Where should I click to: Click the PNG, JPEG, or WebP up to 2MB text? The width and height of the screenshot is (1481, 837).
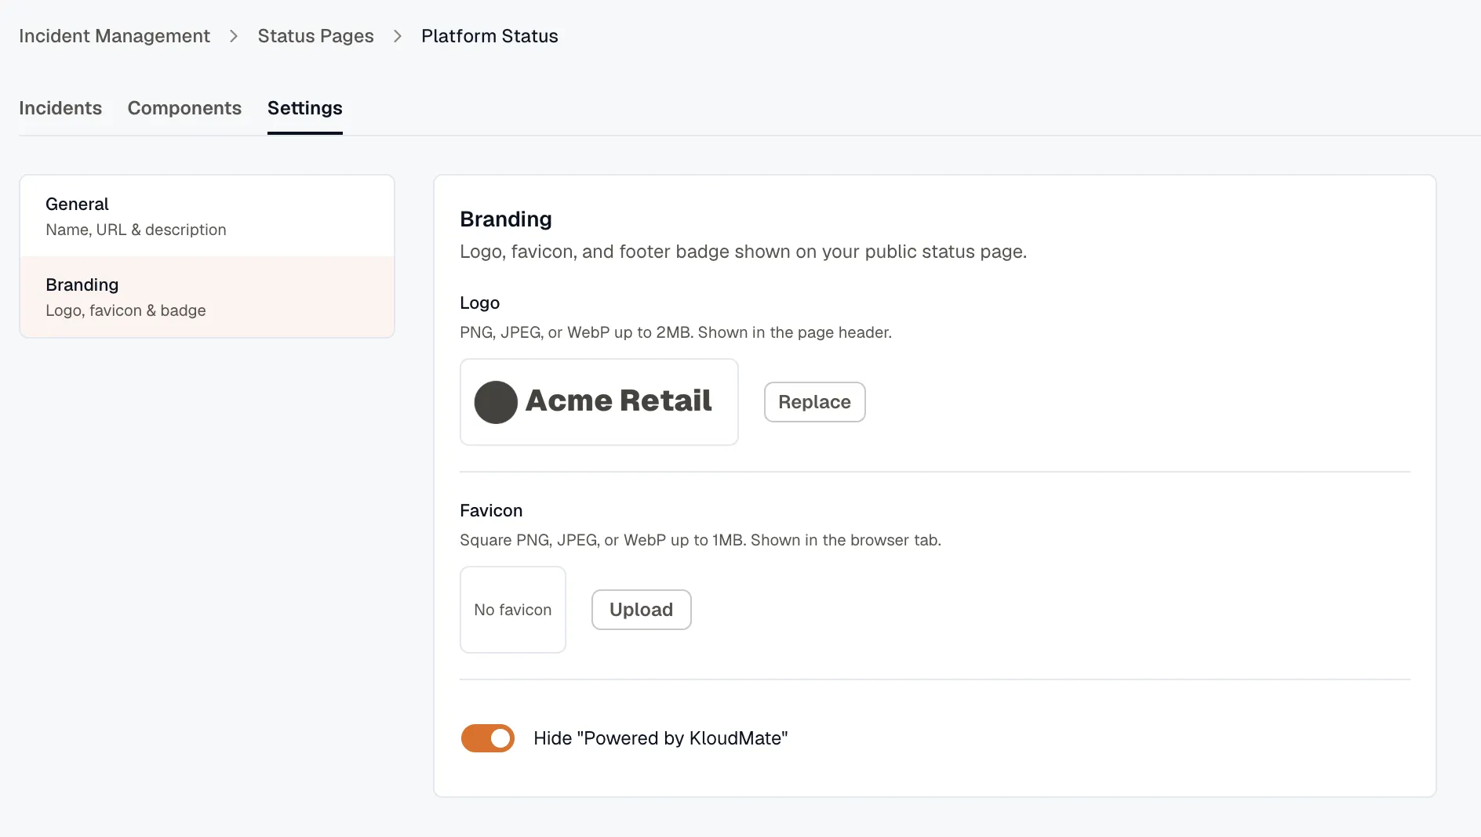(x=675, y=332)
